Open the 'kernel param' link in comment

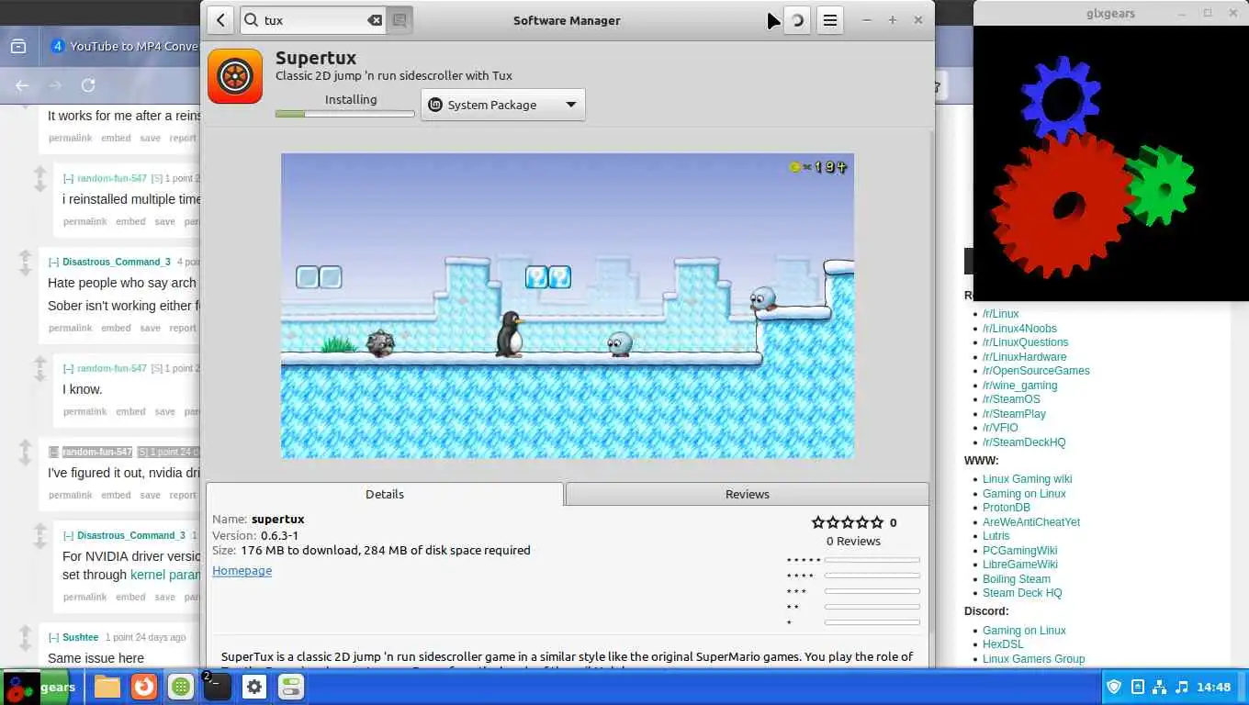tap(165, 575)
